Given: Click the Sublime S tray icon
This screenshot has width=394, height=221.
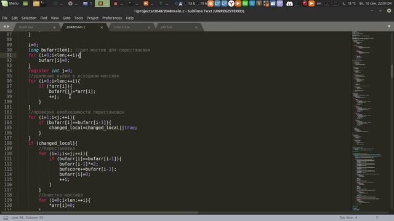Looking at the screenshot, I should click(259, 4).
